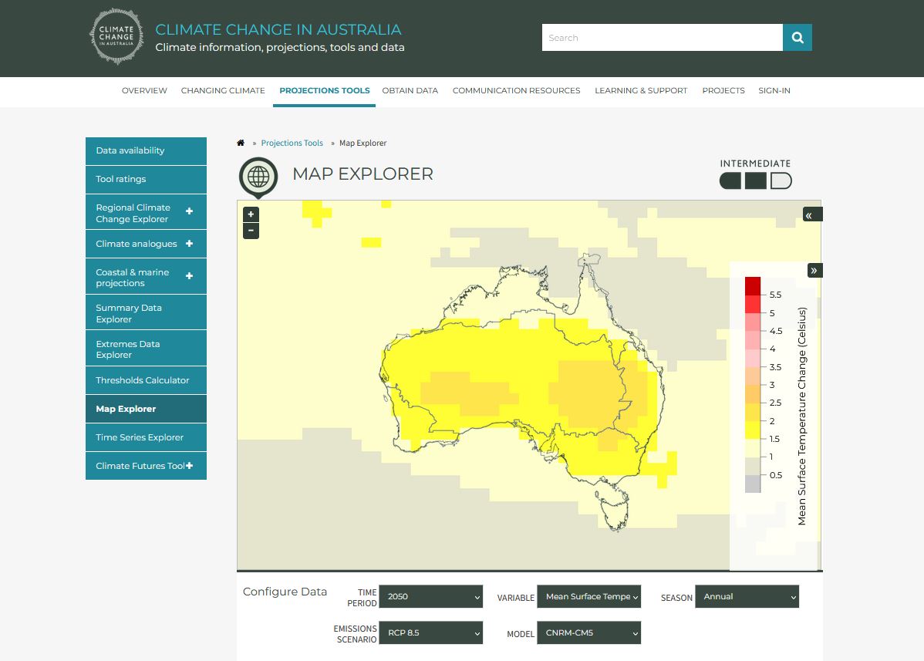The image size is (924, 661).
Task: Zoom out on the map
Action: (251, 231)
